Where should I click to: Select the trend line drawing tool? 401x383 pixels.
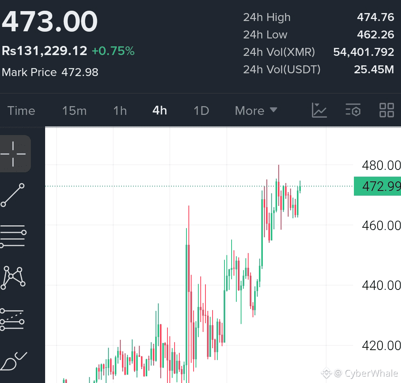tap(13, 195)
